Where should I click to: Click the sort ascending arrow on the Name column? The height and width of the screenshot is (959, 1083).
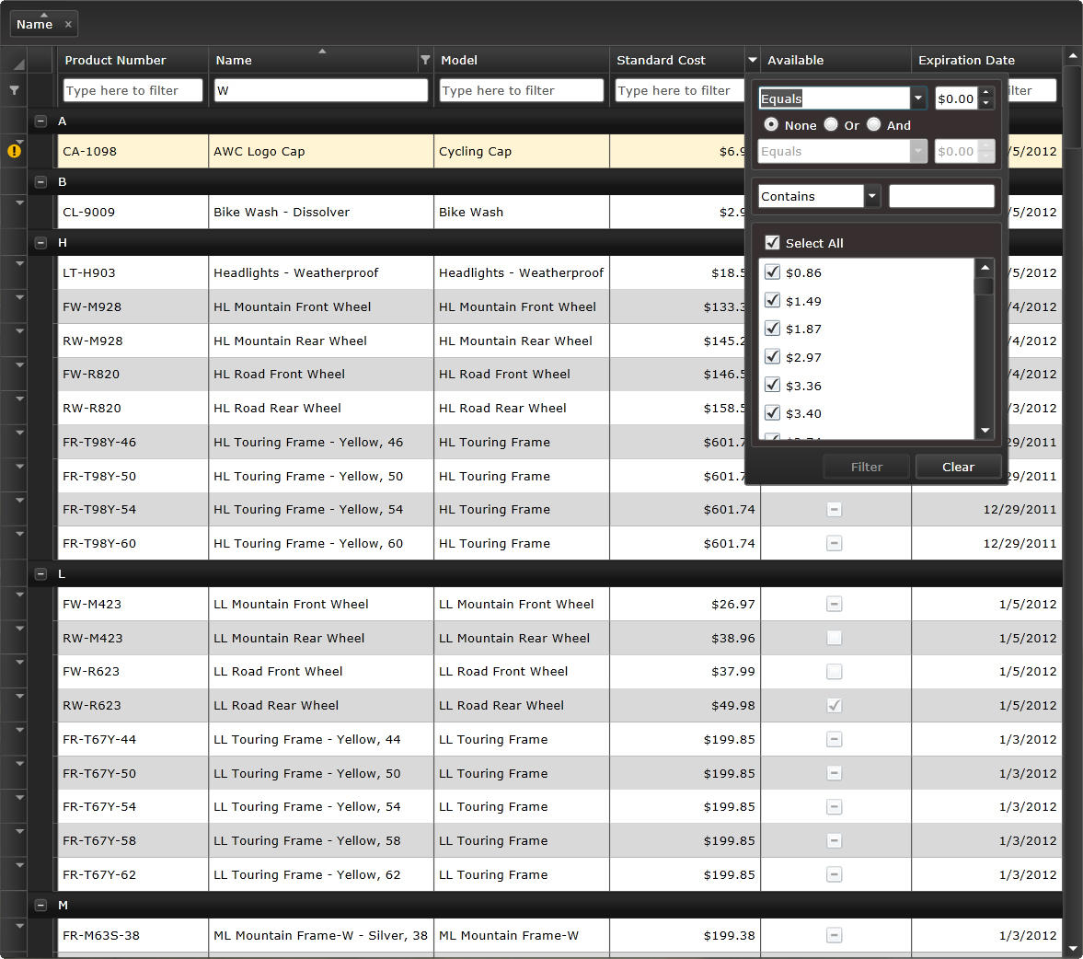321,52
